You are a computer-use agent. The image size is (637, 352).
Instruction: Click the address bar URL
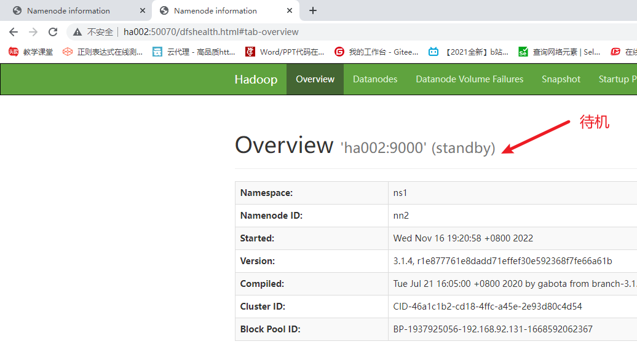click(x=211, y=32)
